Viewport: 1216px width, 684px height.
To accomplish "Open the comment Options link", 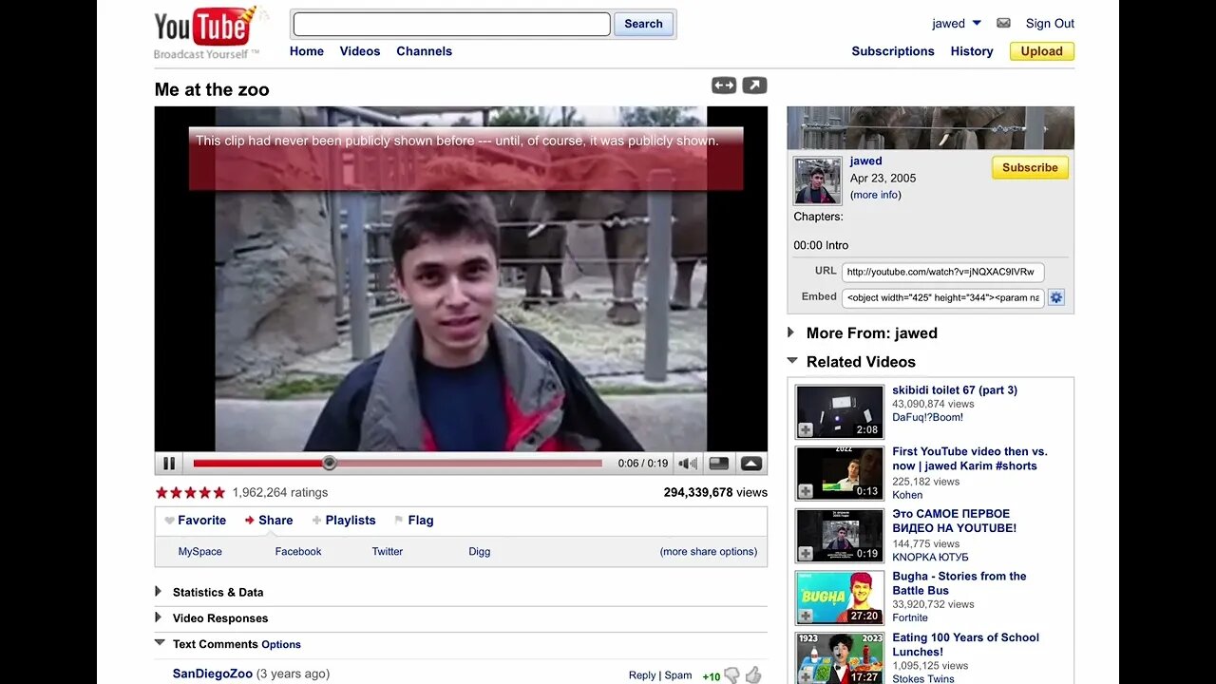I will (281, 644).
